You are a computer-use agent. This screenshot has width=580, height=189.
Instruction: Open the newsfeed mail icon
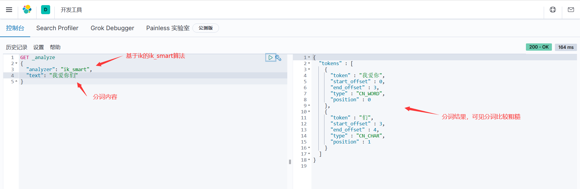(x=571, y=10)
